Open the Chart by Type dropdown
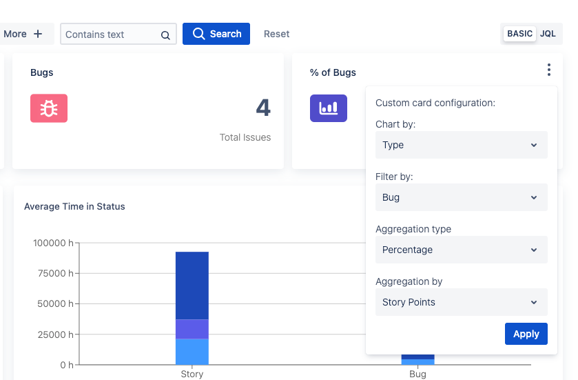Screen dimensions: 578x380 (461, 145)
